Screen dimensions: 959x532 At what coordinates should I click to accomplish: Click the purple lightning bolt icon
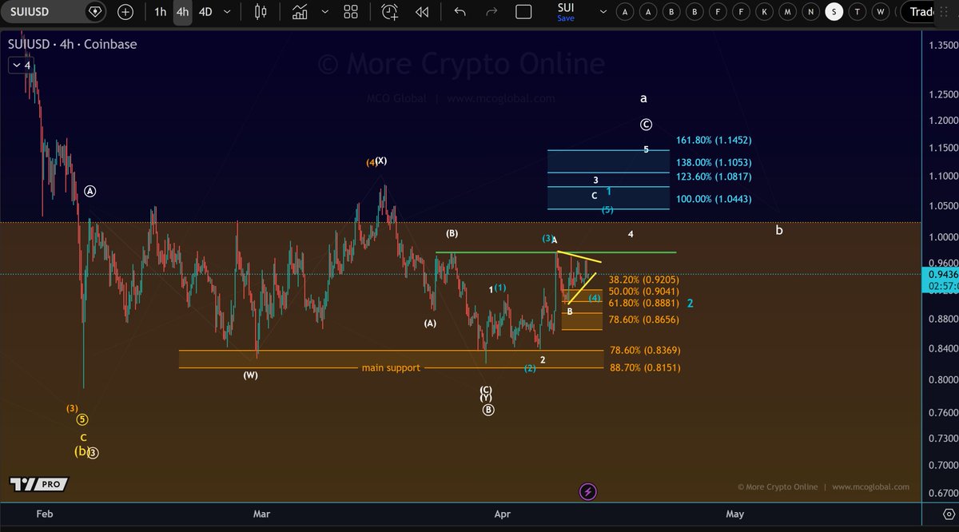click(588, 492)
